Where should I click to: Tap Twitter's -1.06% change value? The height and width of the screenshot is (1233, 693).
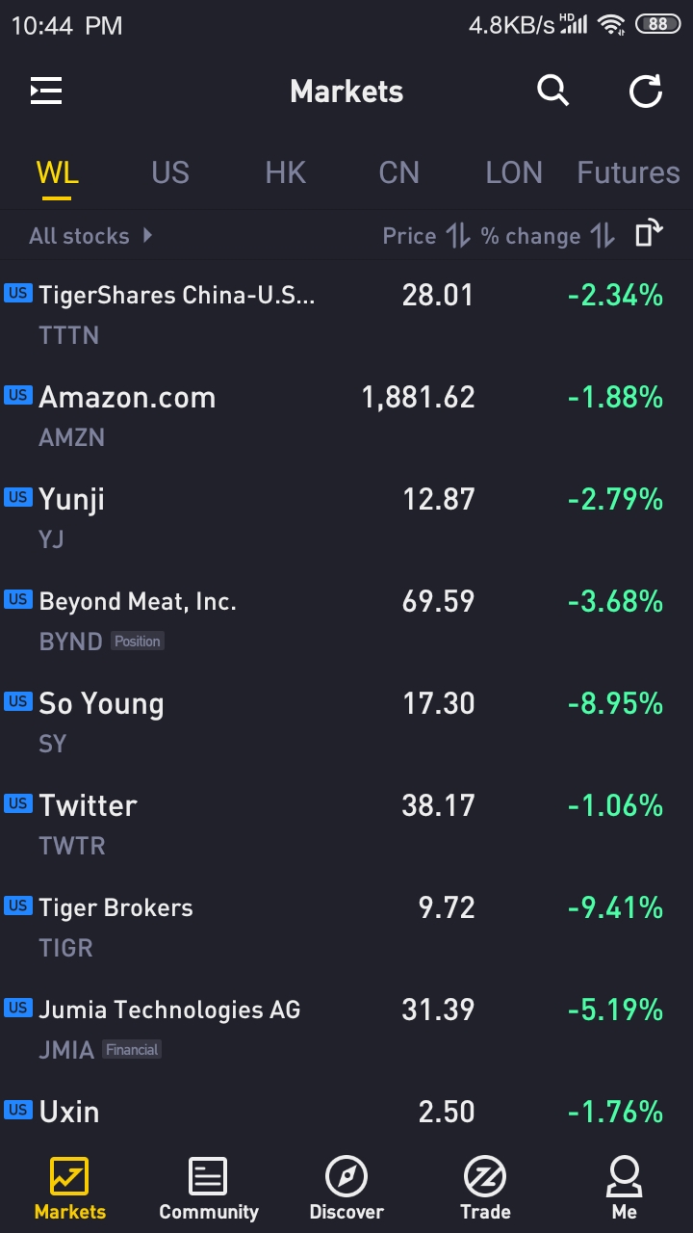(x=615, y=805)
